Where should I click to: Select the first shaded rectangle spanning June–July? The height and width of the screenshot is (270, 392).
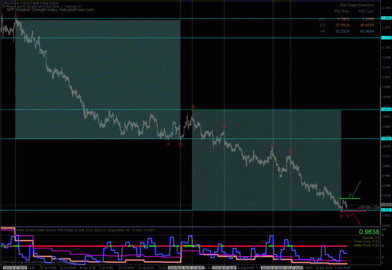(x=98, y=79)
